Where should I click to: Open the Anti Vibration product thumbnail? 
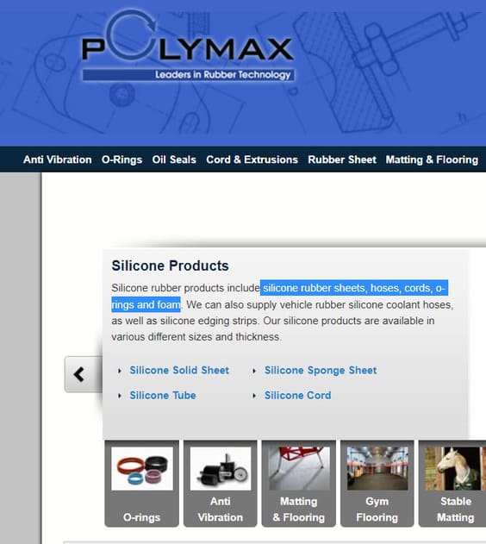pyautogui.click(x=220, y=484)
